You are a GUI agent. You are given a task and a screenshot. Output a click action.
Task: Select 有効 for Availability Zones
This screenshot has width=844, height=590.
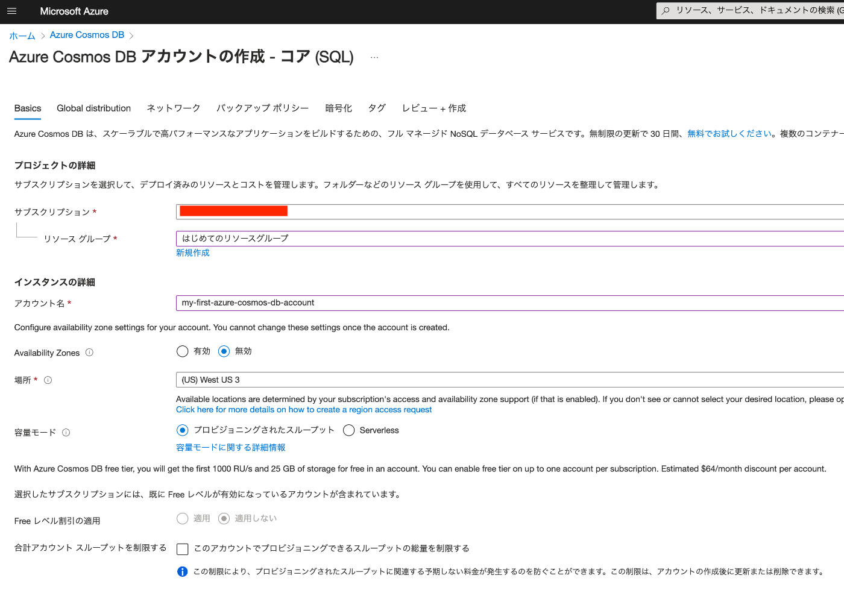(182, 351)
